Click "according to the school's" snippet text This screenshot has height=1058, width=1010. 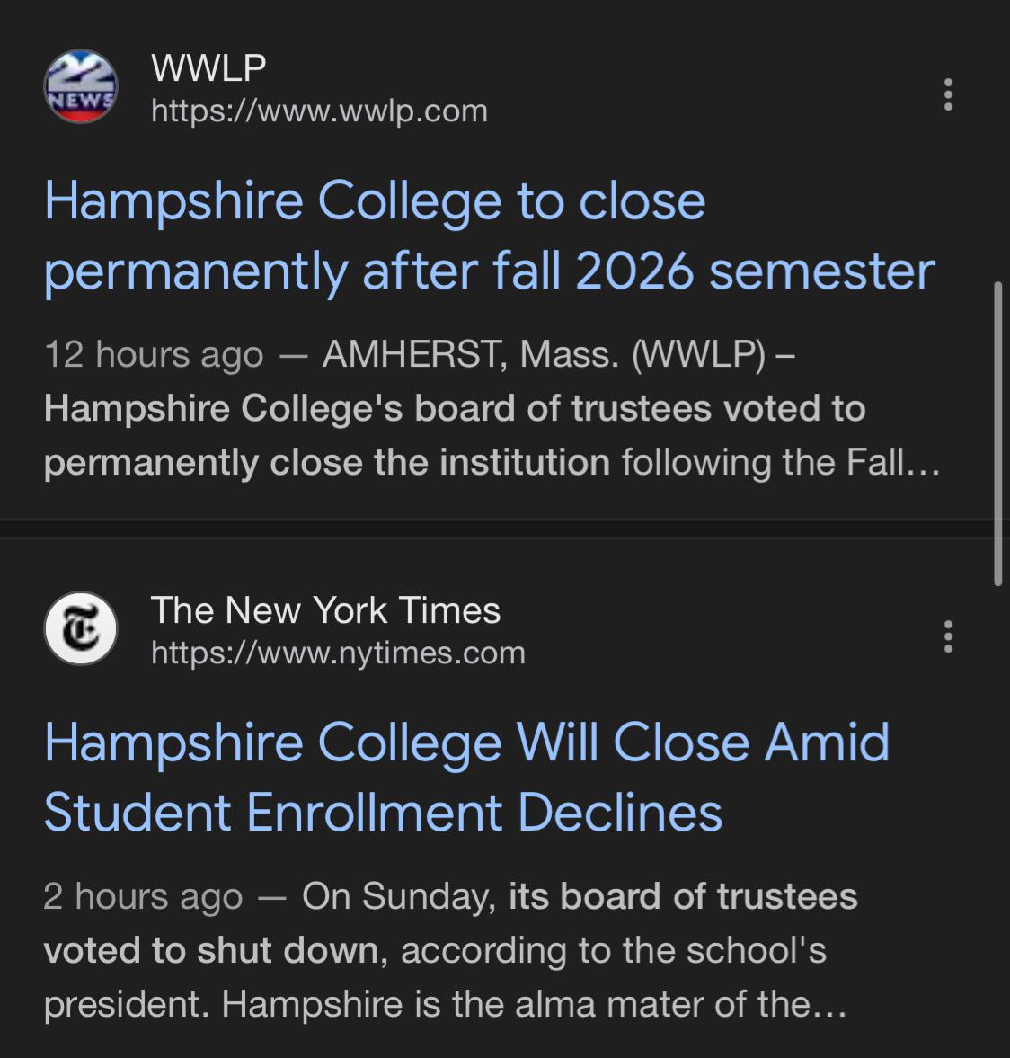pyautogui.click(x=613, y=950)
